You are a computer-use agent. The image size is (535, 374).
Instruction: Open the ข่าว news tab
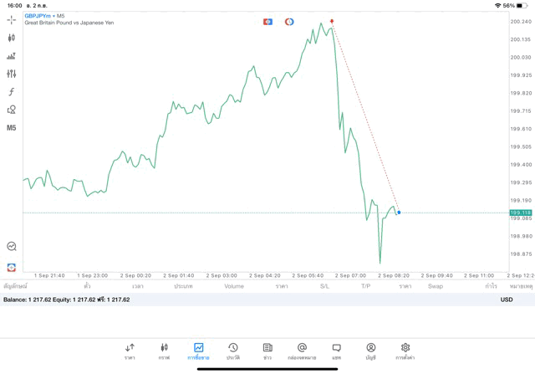click(267, 351)
